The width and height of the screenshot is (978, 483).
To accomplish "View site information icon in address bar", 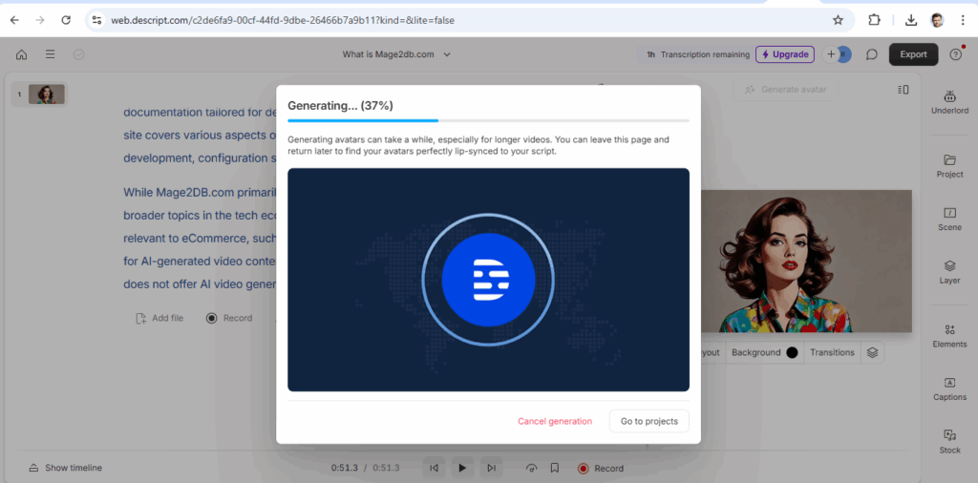I will 96,20.
